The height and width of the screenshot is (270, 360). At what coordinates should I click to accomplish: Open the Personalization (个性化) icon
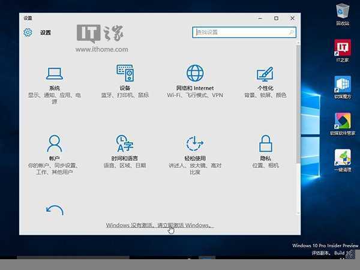coord(265,74)
